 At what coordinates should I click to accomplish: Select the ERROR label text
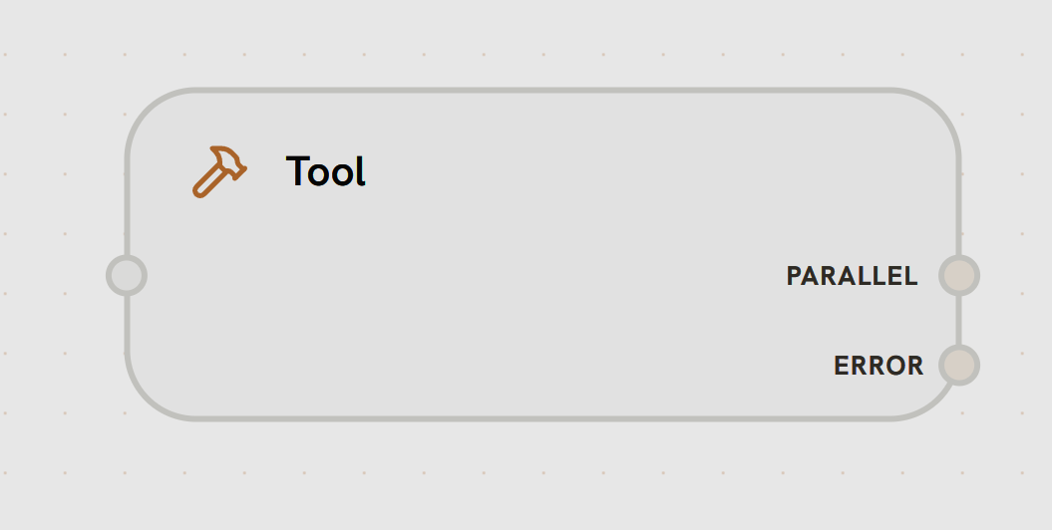coord(878,366)
